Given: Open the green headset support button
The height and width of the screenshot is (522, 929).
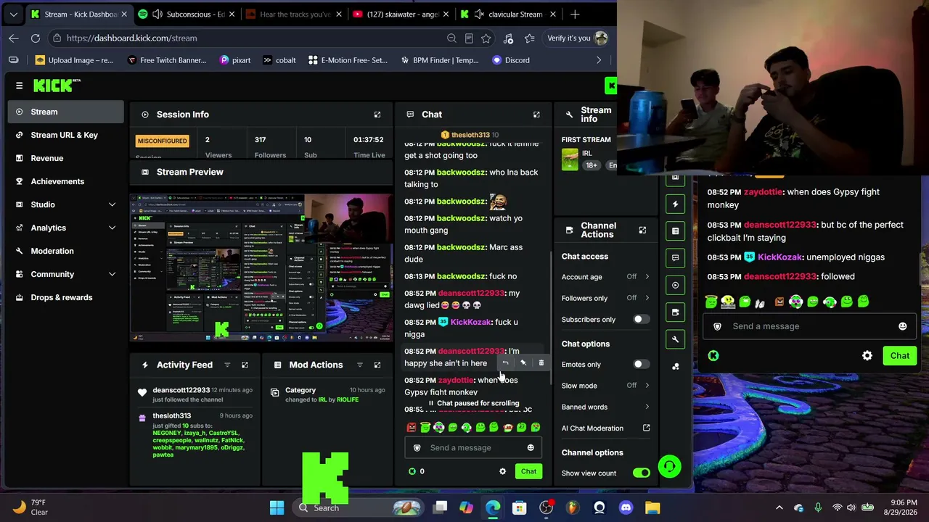Looking at the screenshot, I should point(669,466).
